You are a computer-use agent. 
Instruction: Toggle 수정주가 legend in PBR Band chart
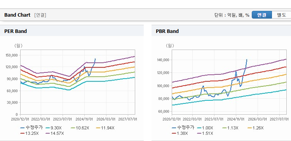183,128
